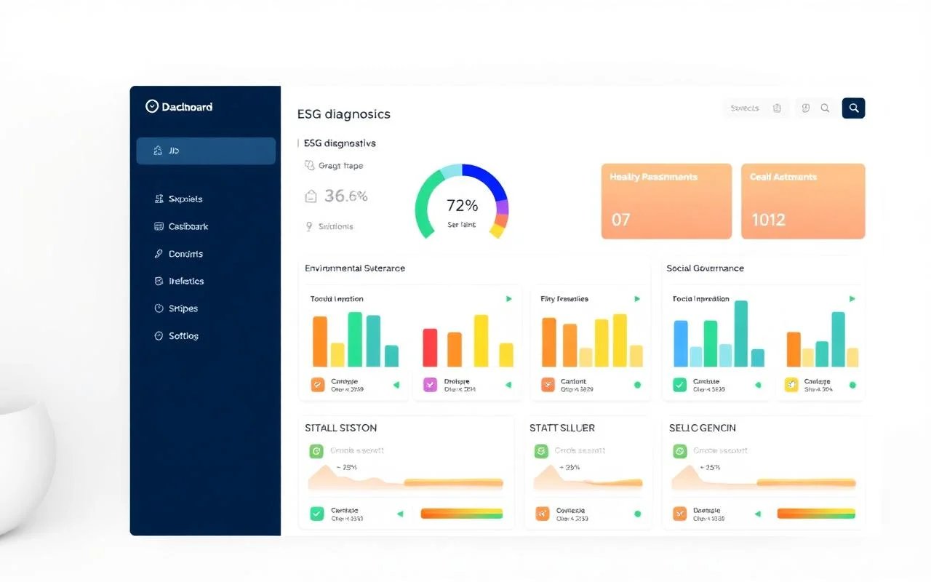The width and height of the screenshot is (931, 582).
Task: Click orange icon at STATT SLLUER bottom
Action: click(x=543, y=514)
